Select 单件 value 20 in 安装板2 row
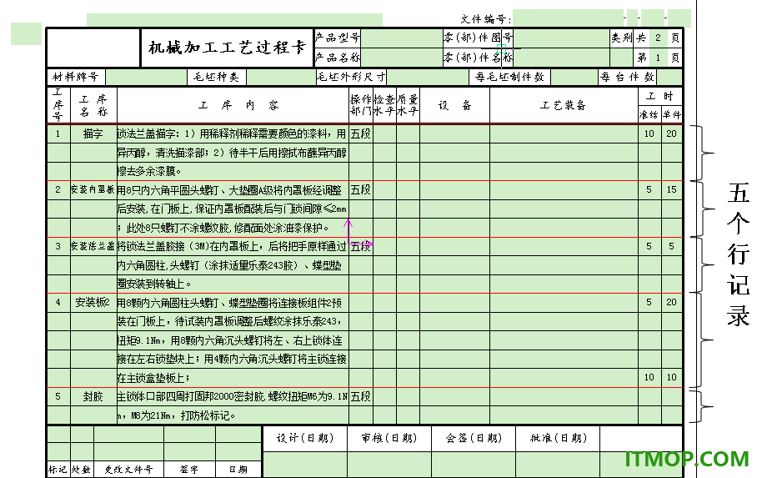 coord(672,303)
